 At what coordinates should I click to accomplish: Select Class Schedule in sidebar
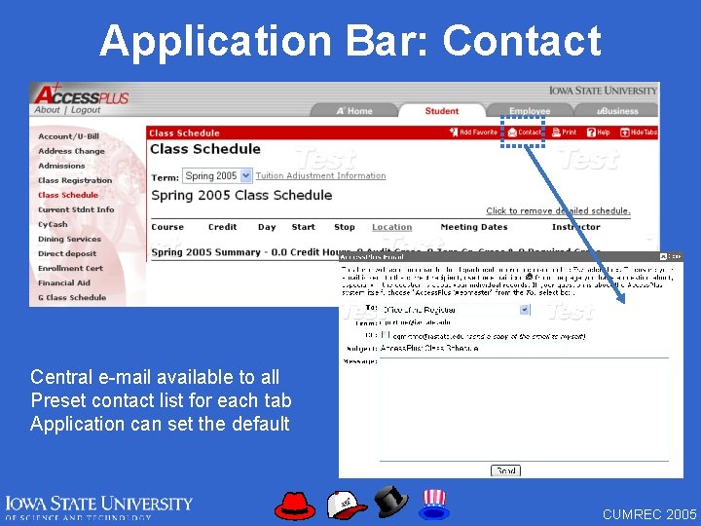[68, 195]
